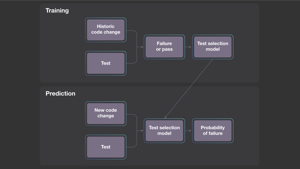Click the Historic code change box
Viewport: 300px width, 169px height.
[106, 30]
